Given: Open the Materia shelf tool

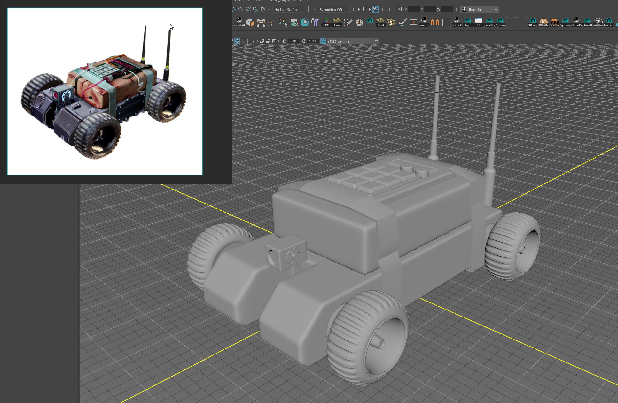Looking at the screenshot, I should 609,22.
